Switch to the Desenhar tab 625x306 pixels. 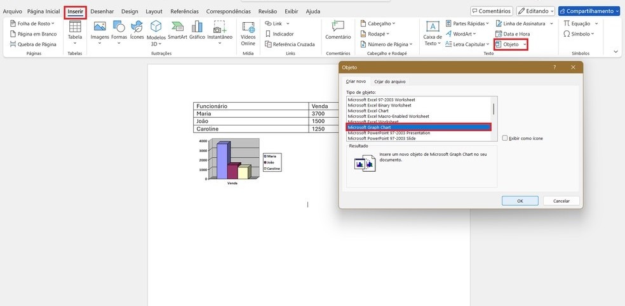(x=102, y=11)
